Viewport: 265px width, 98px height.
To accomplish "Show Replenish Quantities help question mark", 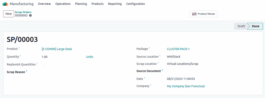I will click(37, 63).
